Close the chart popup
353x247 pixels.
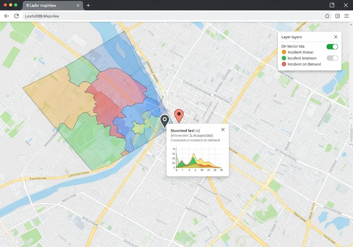223,130
